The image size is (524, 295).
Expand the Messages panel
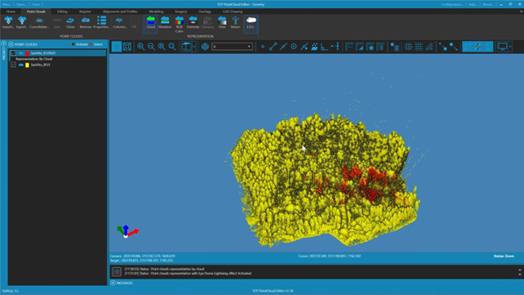(113, 283)
